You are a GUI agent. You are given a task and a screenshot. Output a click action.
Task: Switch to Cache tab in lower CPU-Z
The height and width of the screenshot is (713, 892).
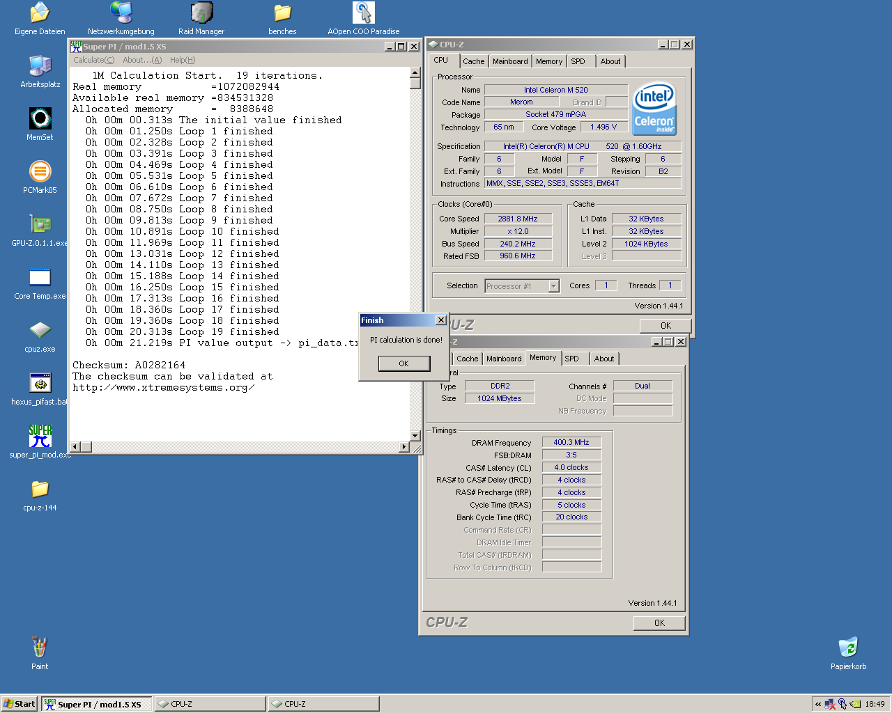tap(467, 359)
